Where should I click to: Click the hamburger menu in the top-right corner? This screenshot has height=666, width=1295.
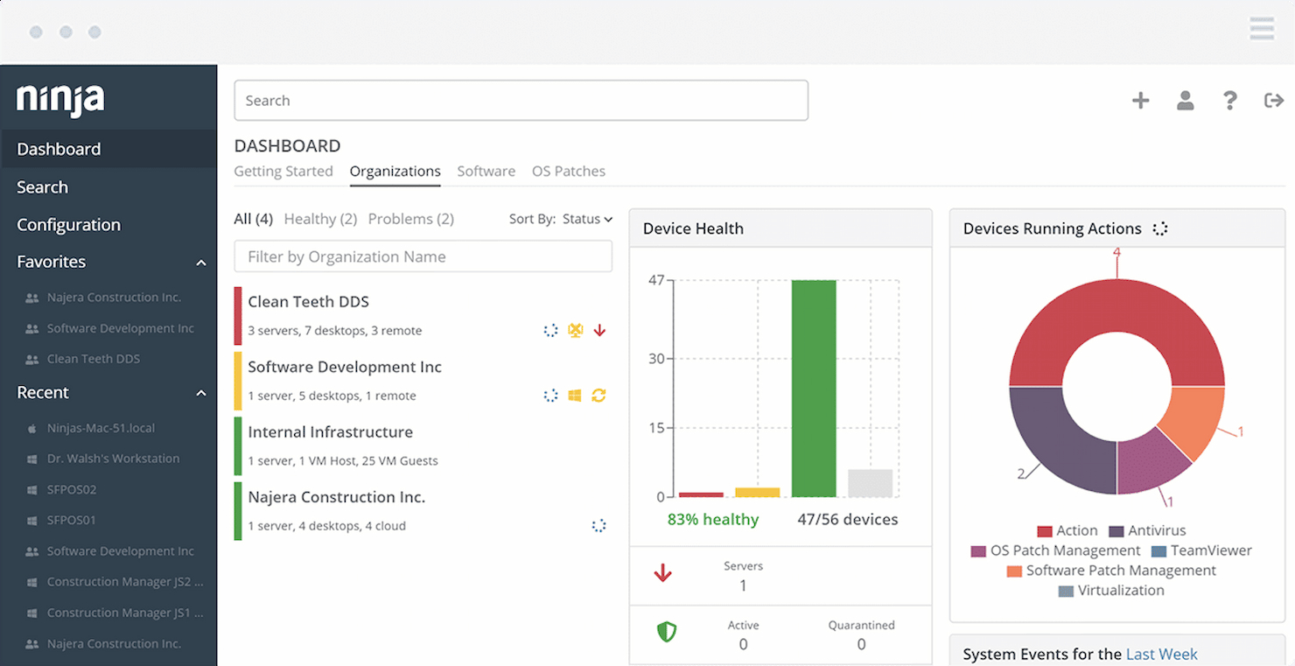(x=1262, y=28)
